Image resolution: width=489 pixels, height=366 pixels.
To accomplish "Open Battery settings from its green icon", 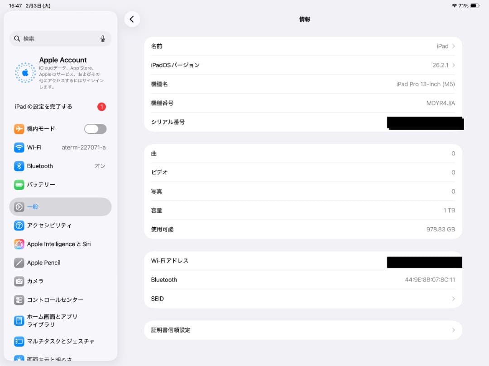I will point(18,184).
